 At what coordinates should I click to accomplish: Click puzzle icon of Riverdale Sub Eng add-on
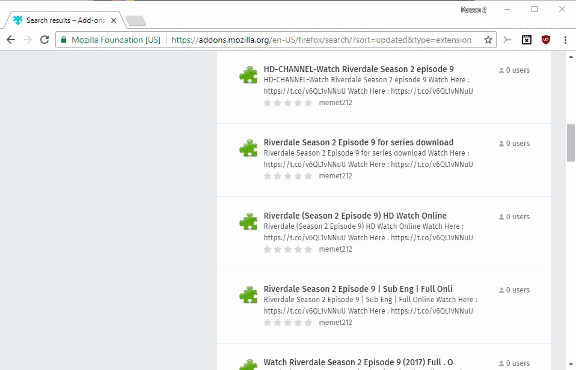[x=249, y=294]
